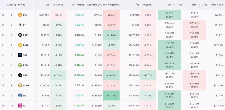Sort by Giá column header
This screenshot has height=110, width=225.
coord(47,5)
